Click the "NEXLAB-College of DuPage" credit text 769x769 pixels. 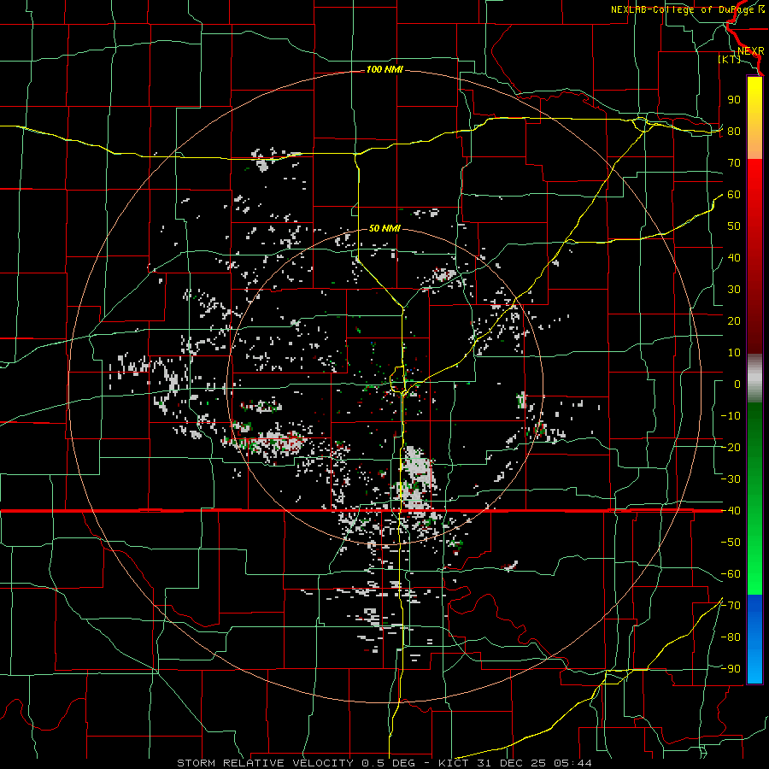pyautogui.click(x=683, y=9)
